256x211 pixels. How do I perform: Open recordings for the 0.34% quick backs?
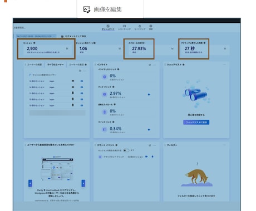click(149, 129)
